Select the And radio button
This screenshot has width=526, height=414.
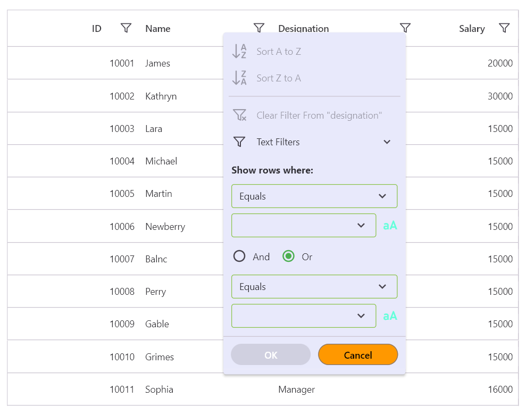[x=239, y=256]
